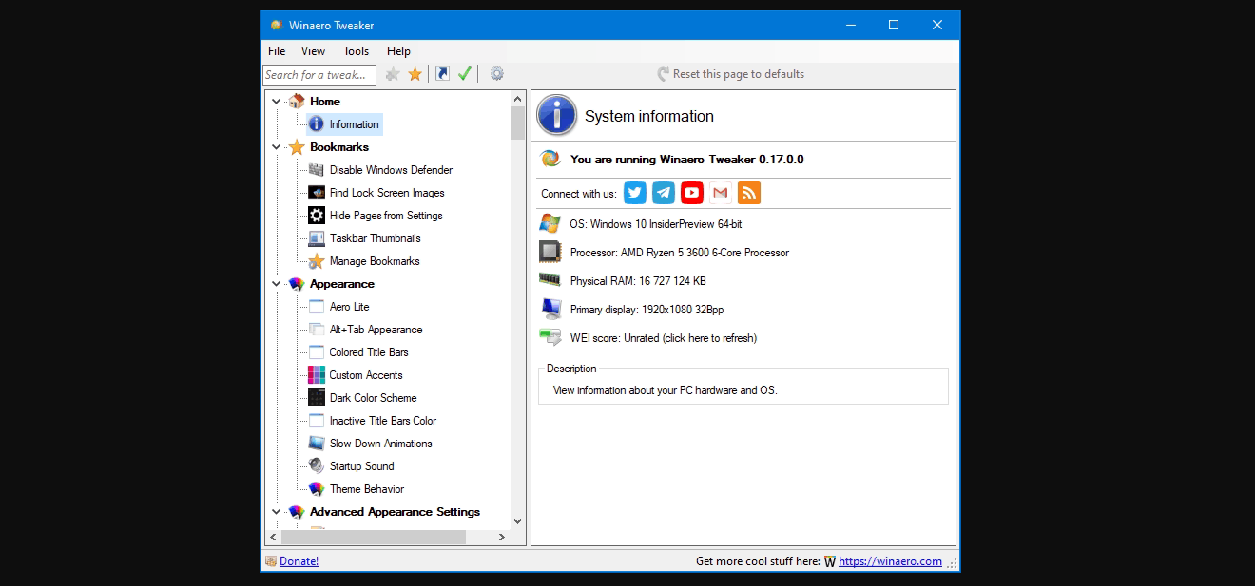This screenshot has width=1255, height=586.
Task: Click the Startup Sound speaker icon
Action: [x=317, y=466]
